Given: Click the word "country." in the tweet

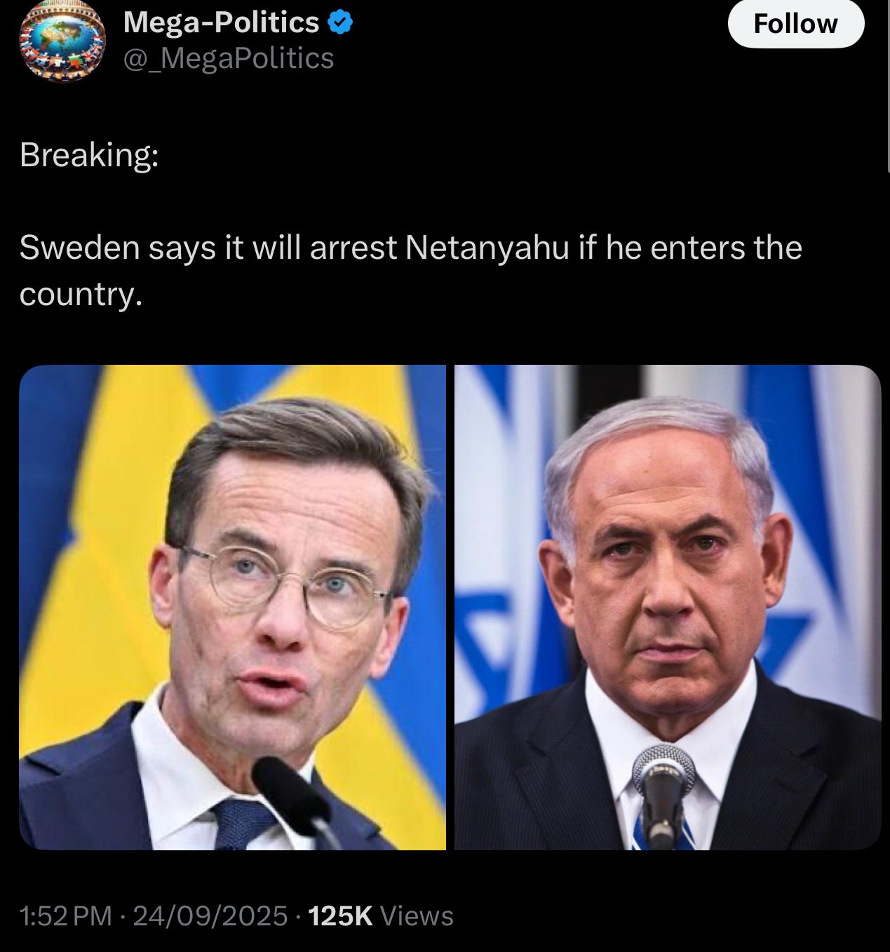Looking at the screenshot, I should click(x=81, y=295).
